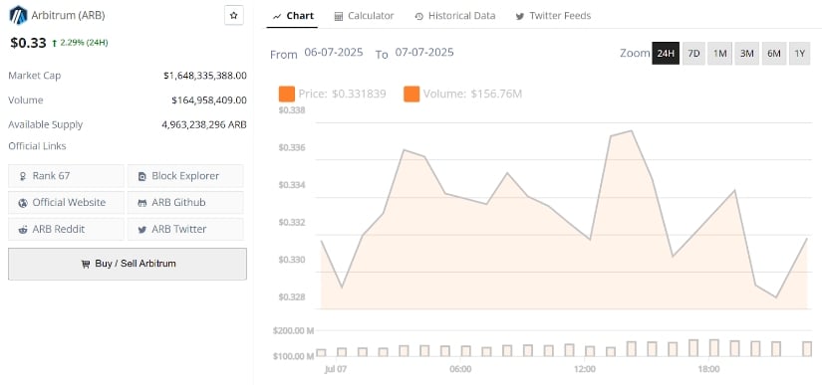Click the $0.338 price axis label
822x385 pixels.
click(292, 110)
